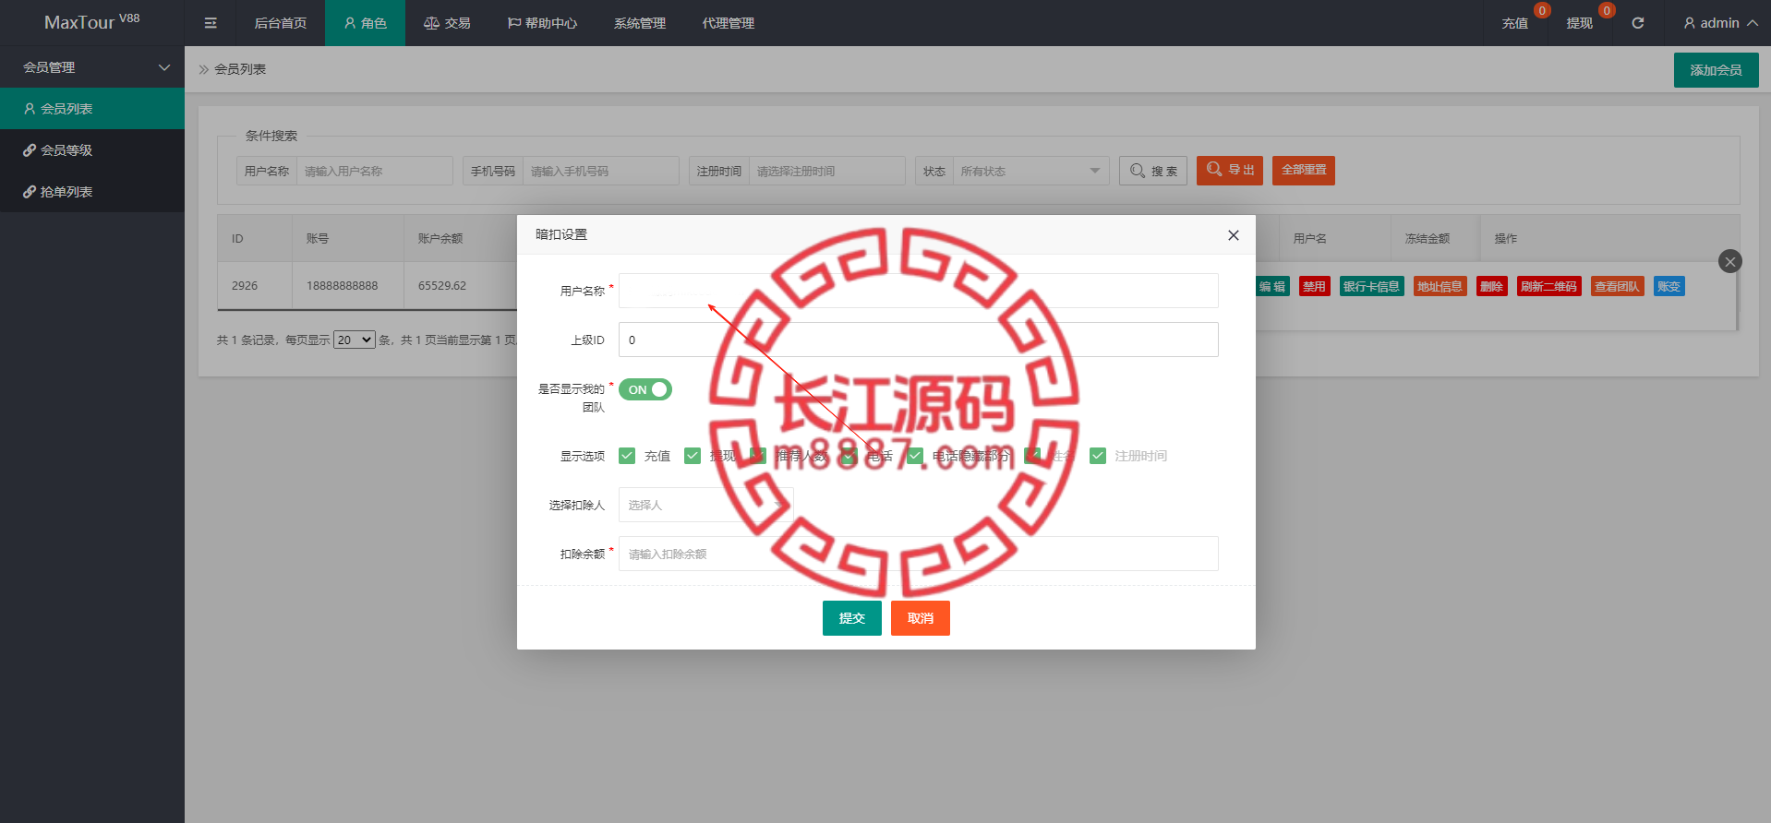
Task: Click the magnifier 搜索 button
Action: click(1153, 171)
